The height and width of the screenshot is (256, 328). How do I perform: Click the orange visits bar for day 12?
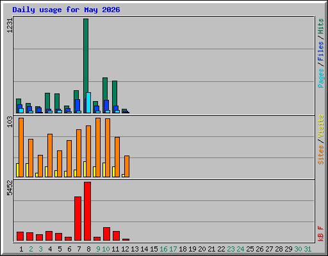[x=127, y=166]
